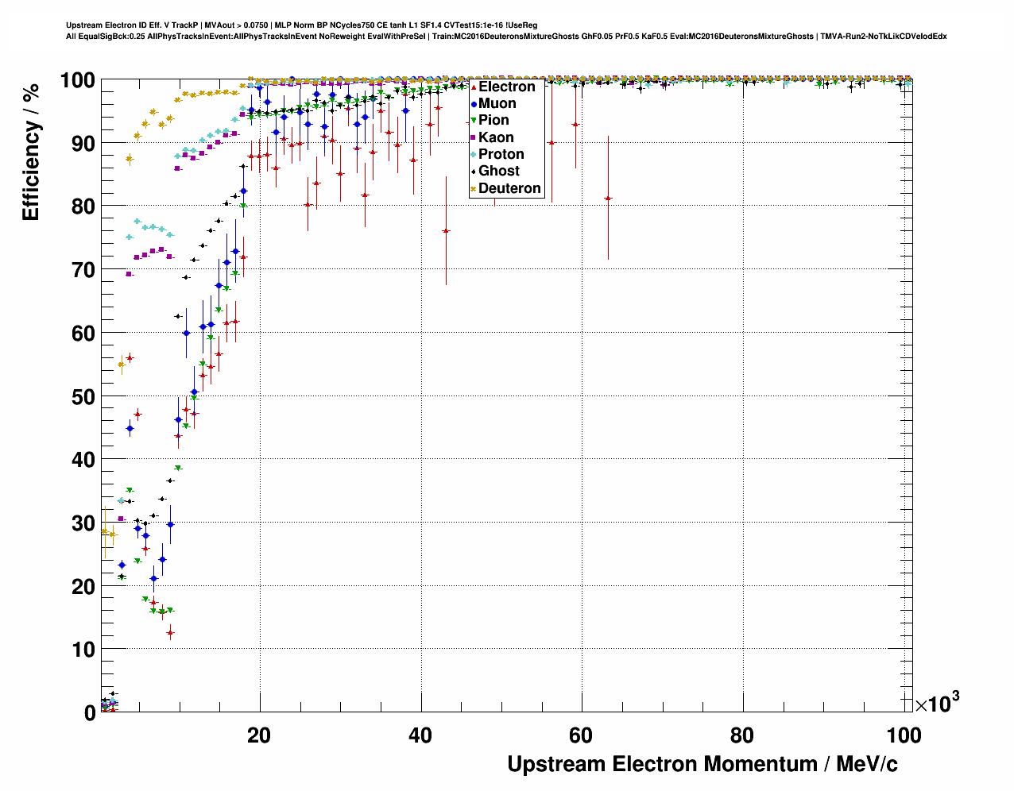Click the x-axis tick label 60

581,735
